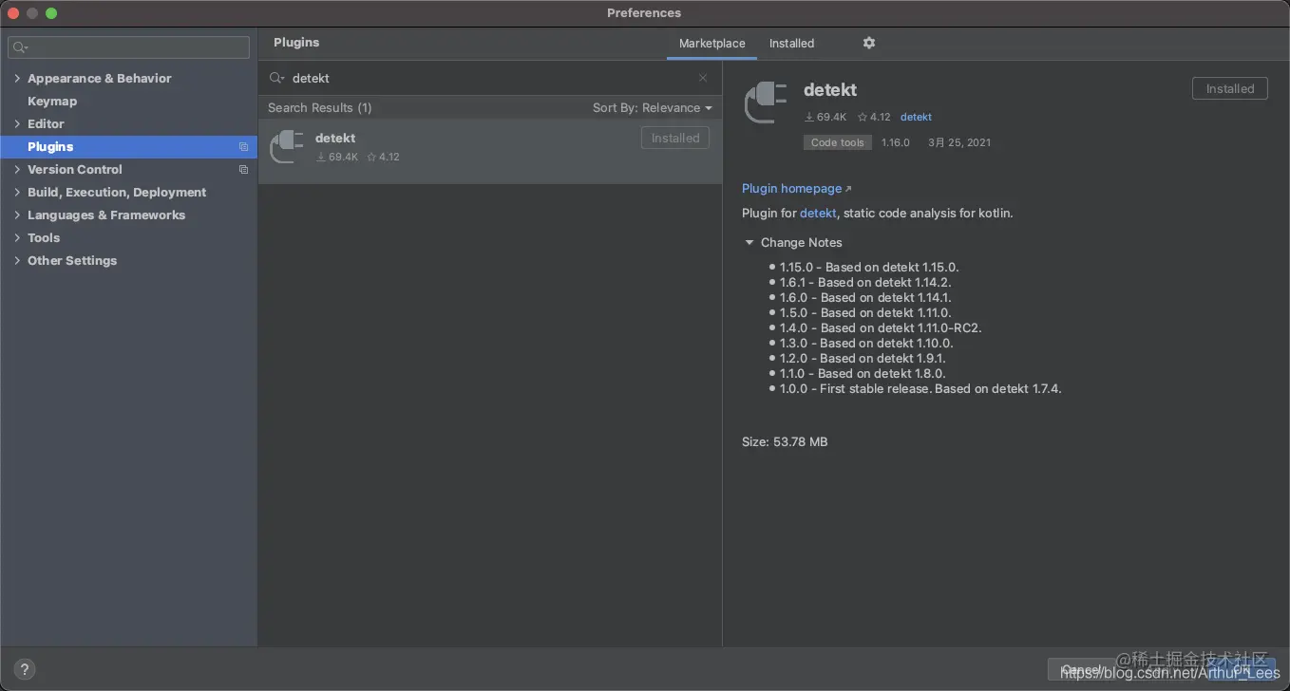Expand the Version Control section
Image resolution: width=1290 pixels, height=691 pixels.
tap(17, 170)
